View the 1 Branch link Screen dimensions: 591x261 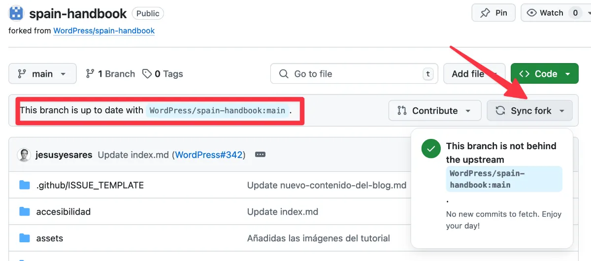tap(110, 74)
